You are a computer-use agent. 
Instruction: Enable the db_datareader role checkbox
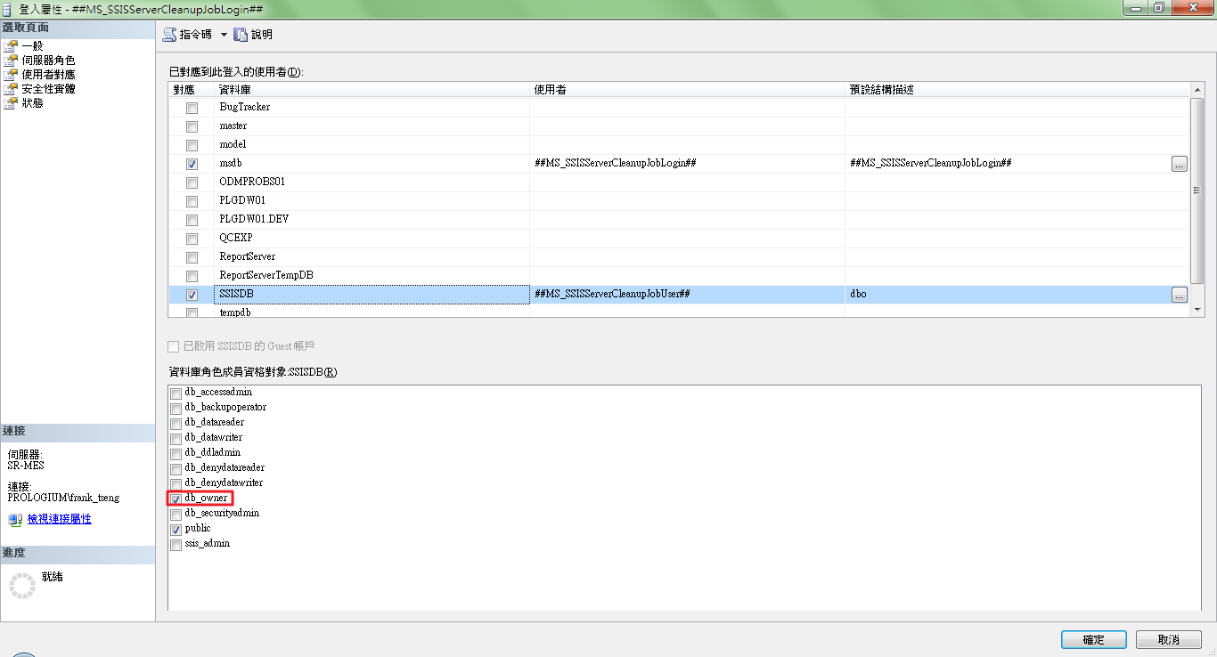pos(176,423)
